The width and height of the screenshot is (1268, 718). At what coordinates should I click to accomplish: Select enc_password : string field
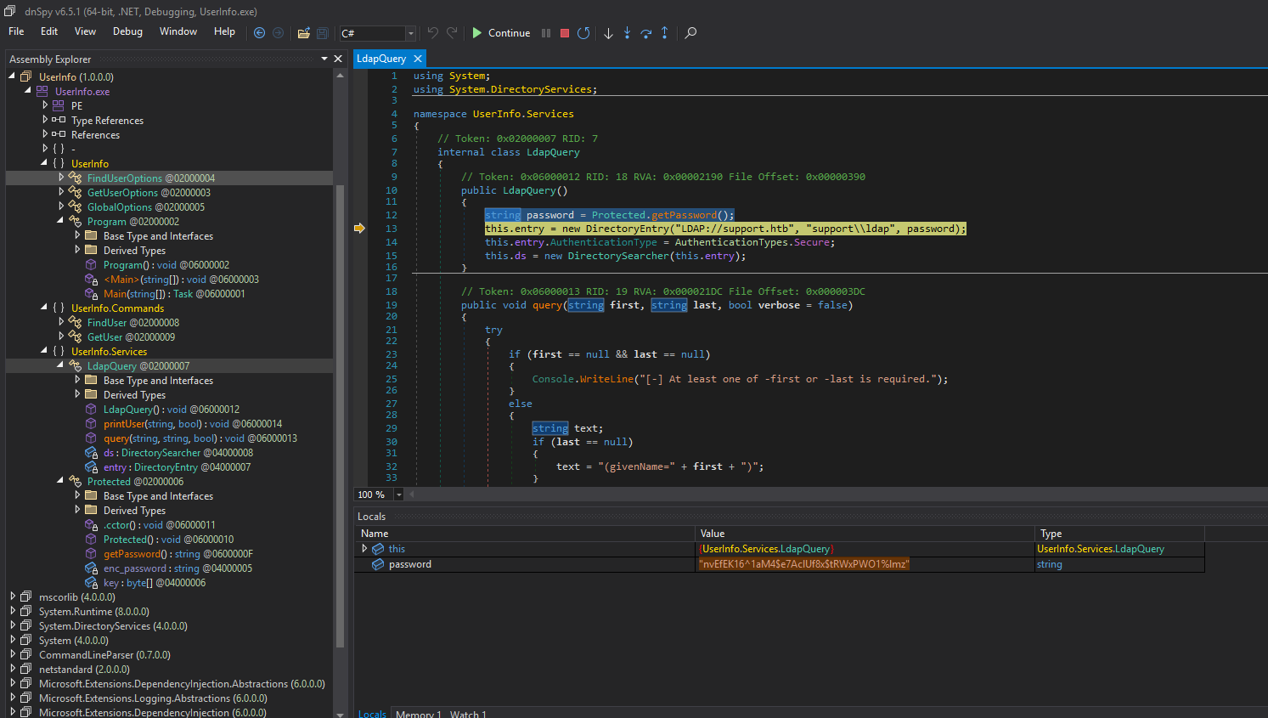tap(178, 568)
